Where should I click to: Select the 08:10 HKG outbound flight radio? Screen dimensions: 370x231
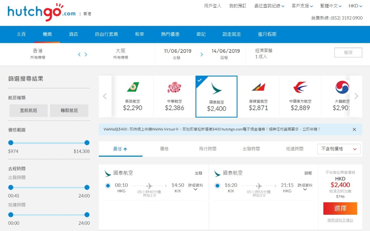108,186
